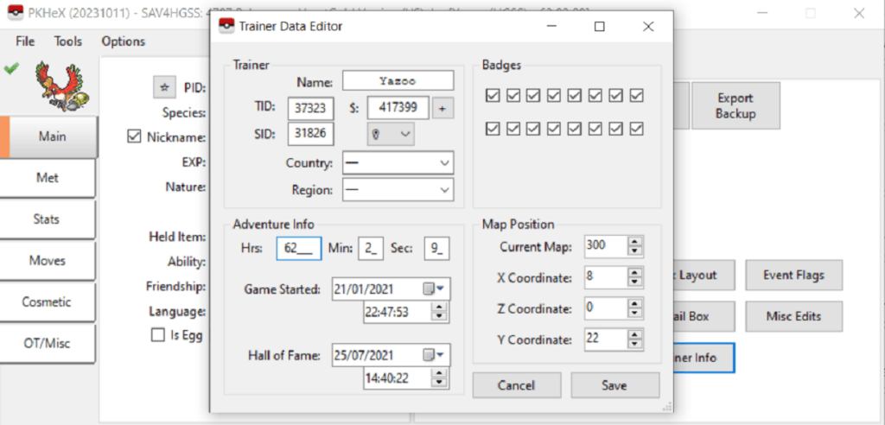The image size is (885, 425).
Task: Click the Pokéball icon in dialog title bar
Action: click(226, 26)
